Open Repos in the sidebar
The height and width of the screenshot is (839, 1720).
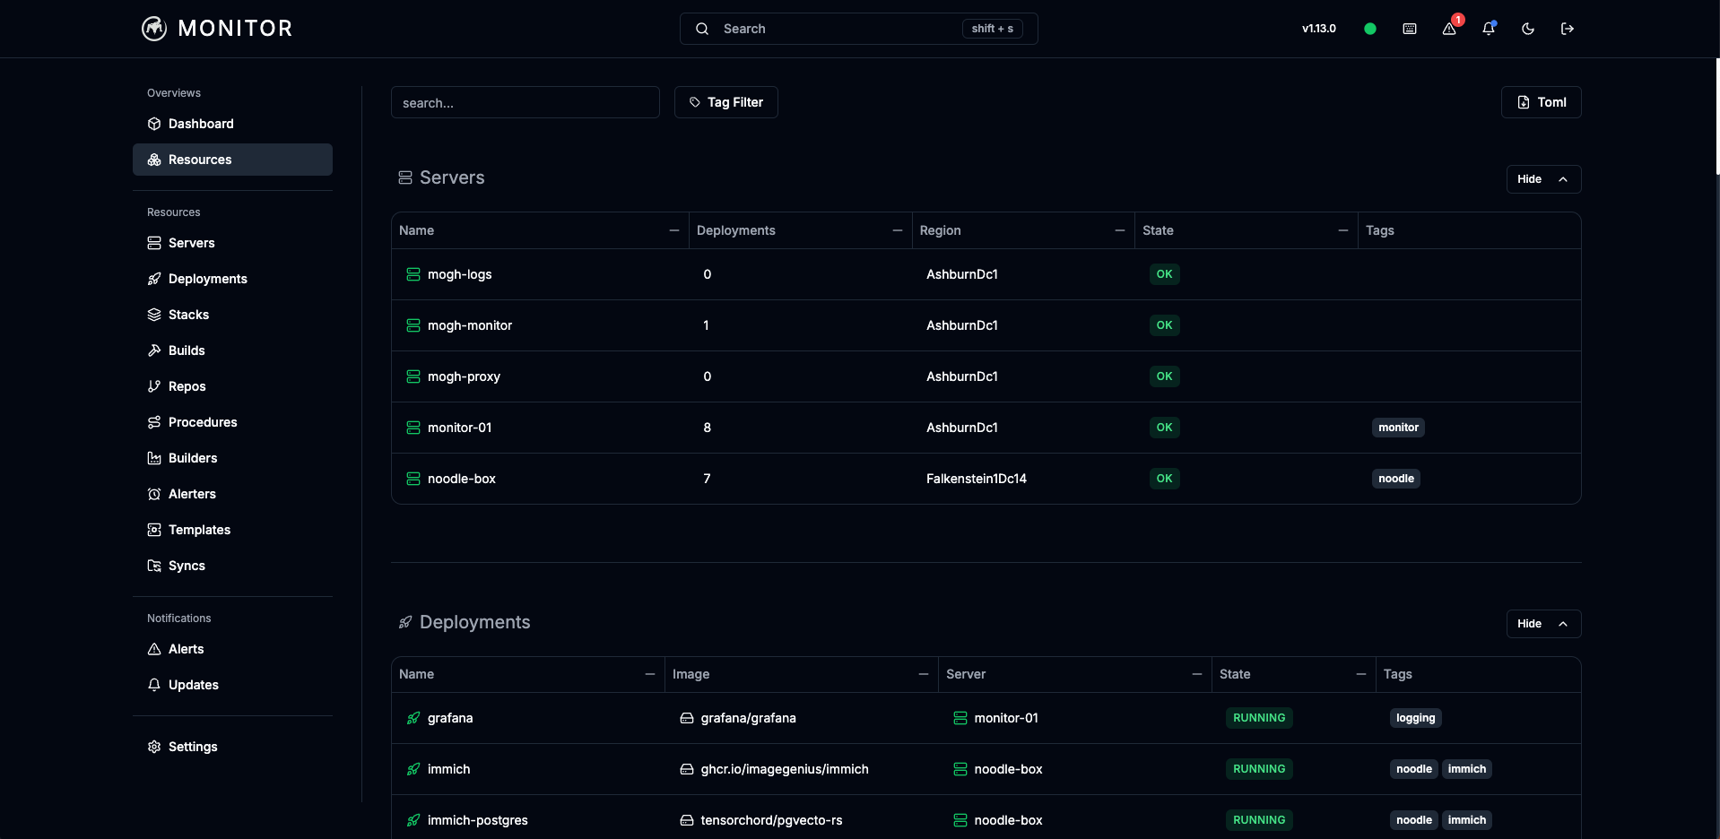tap(232, 386)
